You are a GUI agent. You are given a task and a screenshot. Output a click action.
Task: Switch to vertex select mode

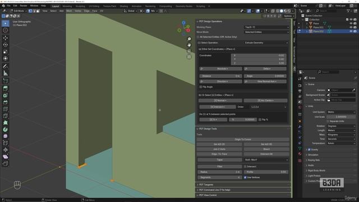[30, 11]
